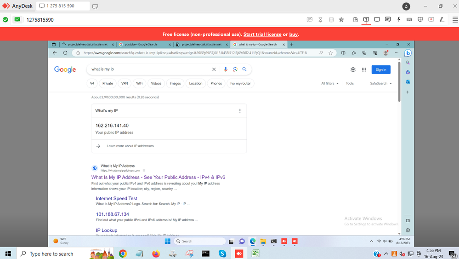The image size is (459, 259).
Task: Open Skype from local taskbar
Action: pyautogui.click(x=222, y=253)
